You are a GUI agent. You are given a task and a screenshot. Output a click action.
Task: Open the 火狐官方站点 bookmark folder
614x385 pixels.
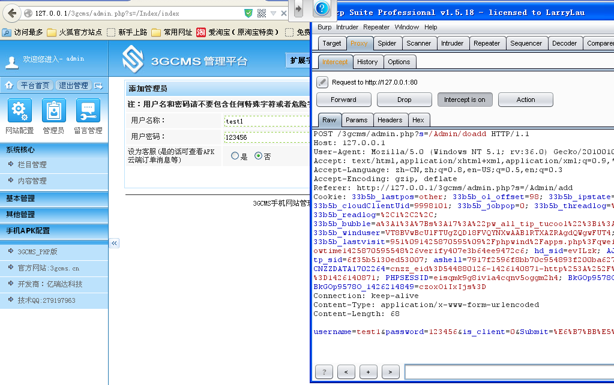(x=75, y=32)
